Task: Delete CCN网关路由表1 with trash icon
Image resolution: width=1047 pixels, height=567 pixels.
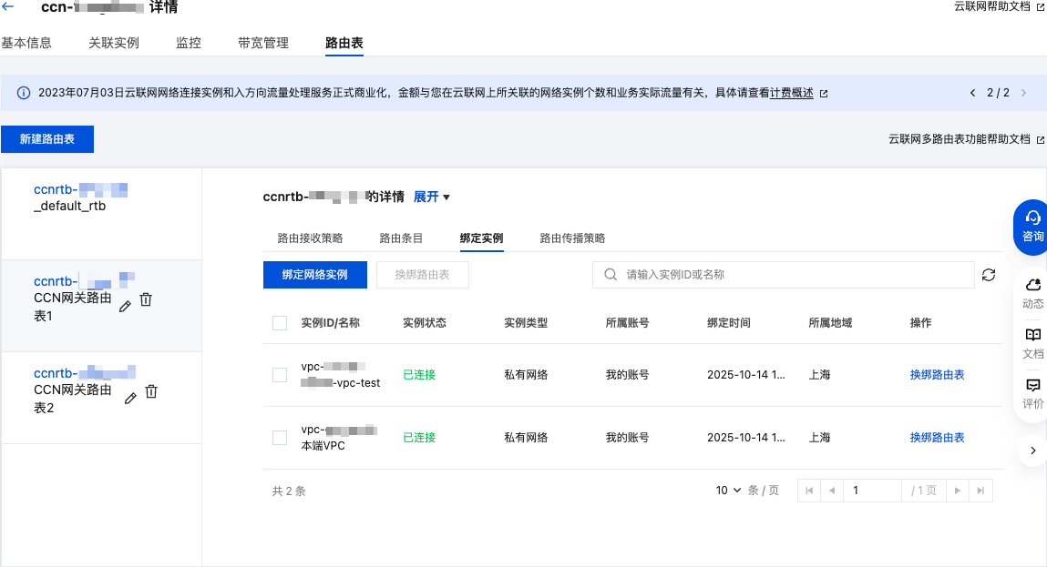Action: click(x=146, y=299)
